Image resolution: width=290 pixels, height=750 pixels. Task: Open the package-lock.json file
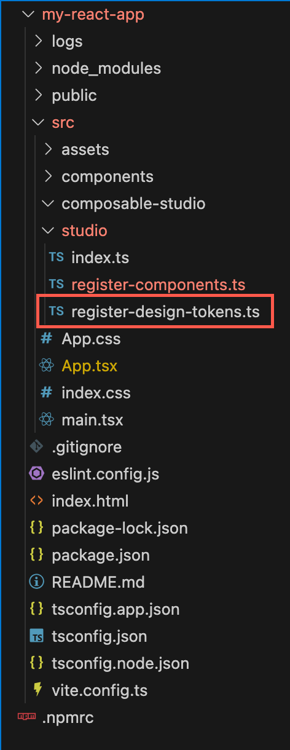(120, 529)
